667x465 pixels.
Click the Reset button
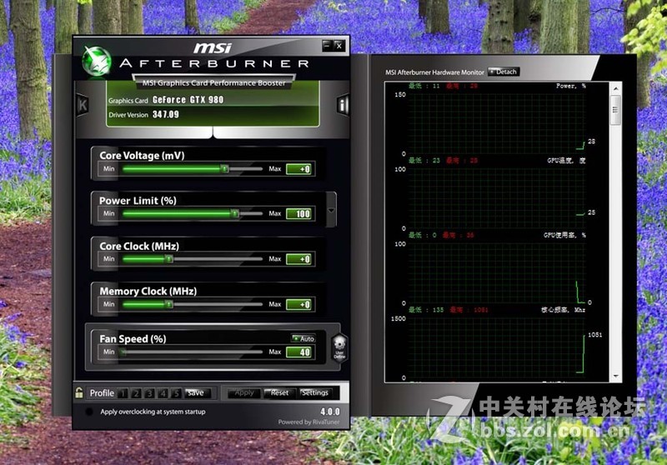point(278,393)
